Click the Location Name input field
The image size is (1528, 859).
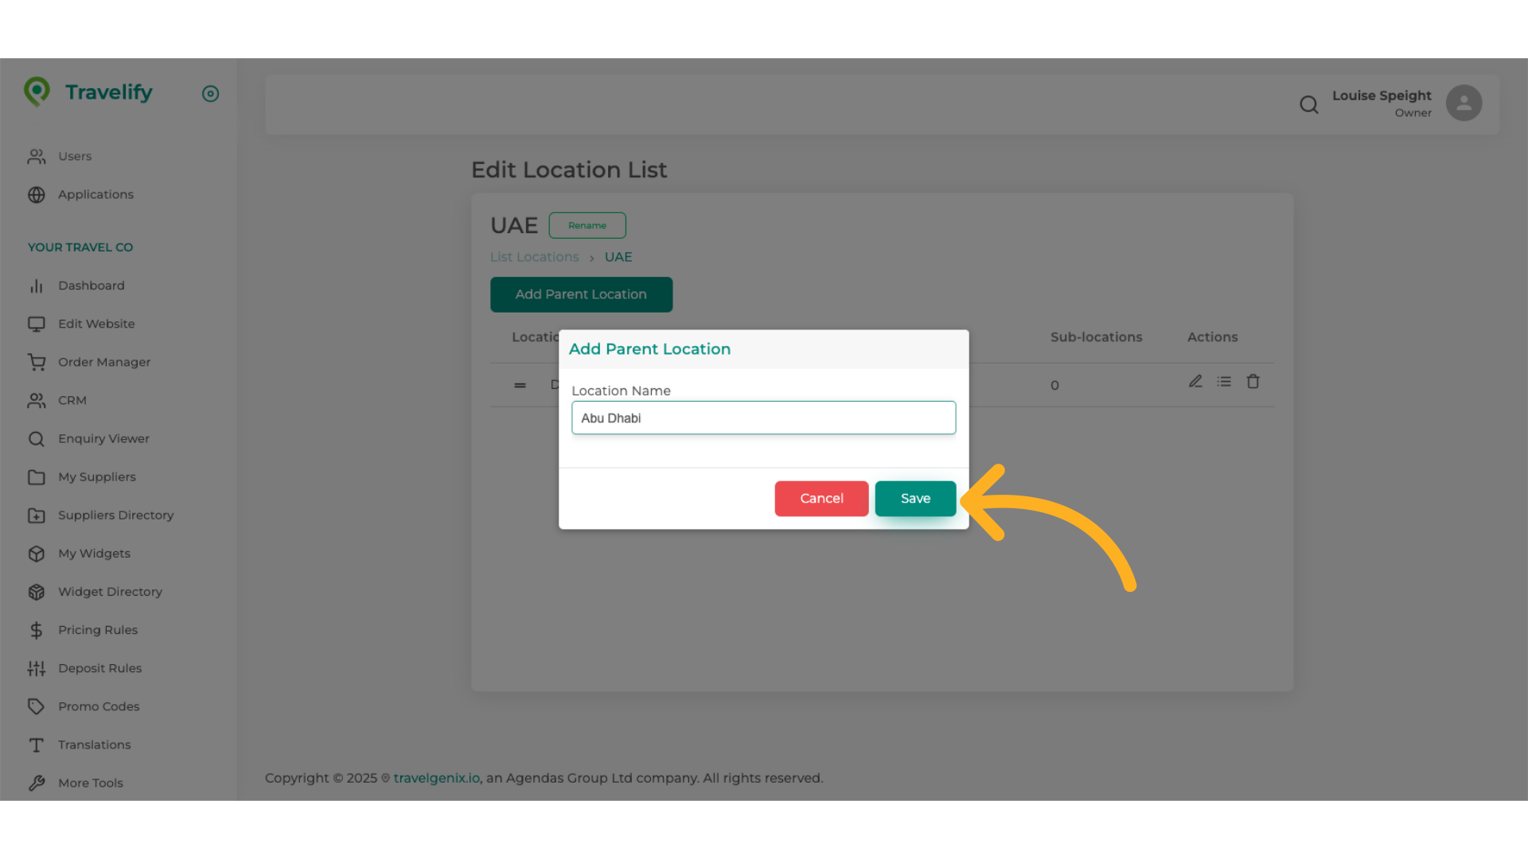click(763, 418)
